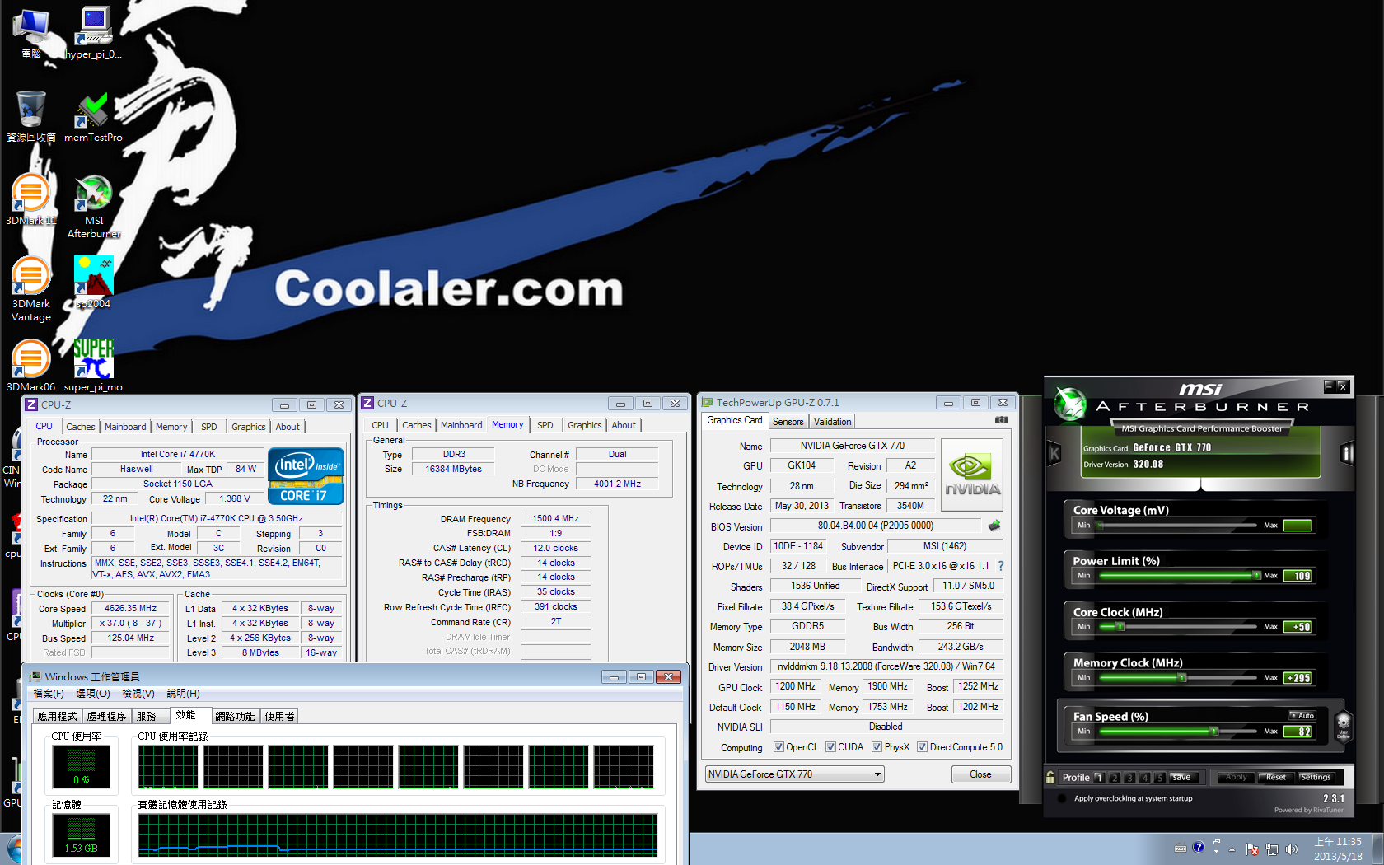This screenshot has width=1384, height=865.
Task: Click the Afterburner save profile button
Action: 1183,777
